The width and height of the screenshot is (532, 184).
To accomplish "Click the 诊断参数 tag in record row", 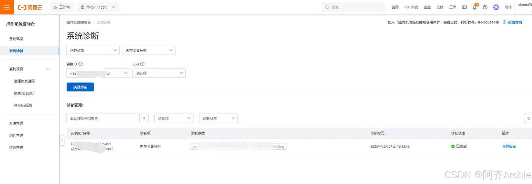I will 238,147.
